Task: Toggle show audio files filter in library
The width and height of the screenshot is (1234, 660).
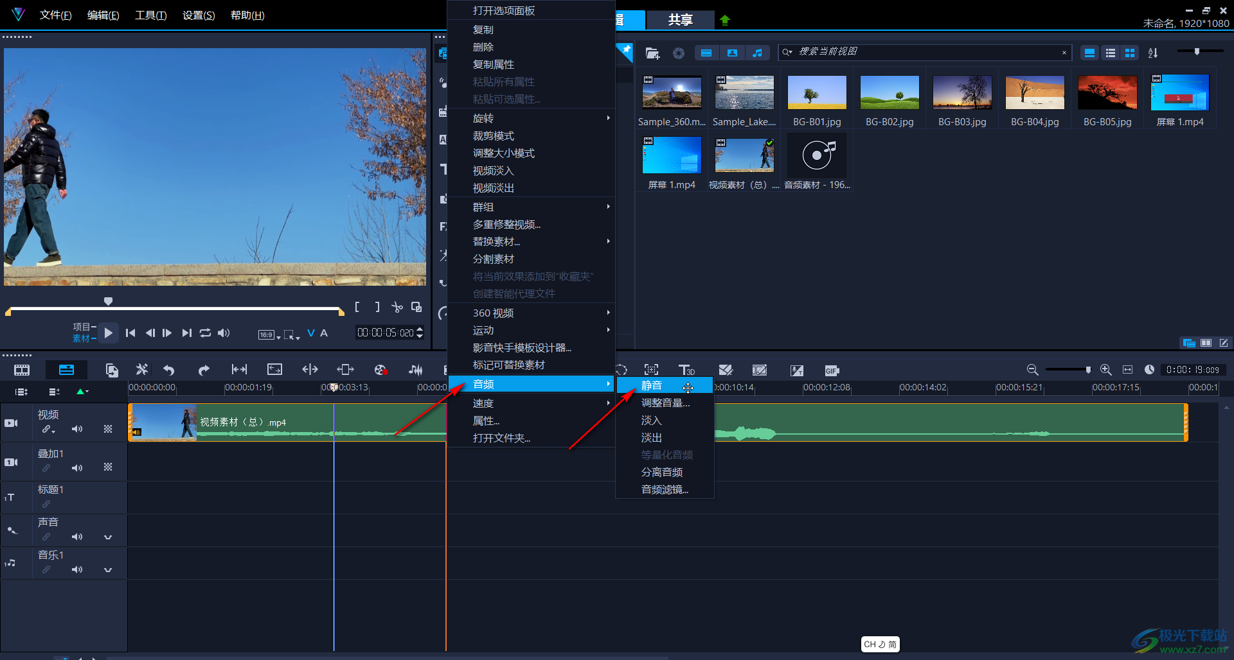Action: coord(758,53)
